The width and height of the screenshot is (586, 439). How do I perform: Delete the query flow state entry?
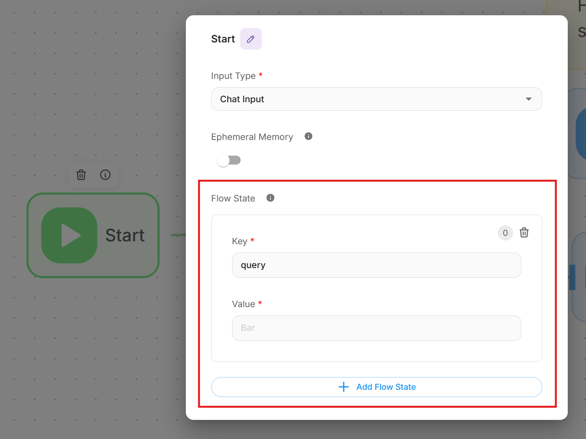coord(524,232)
